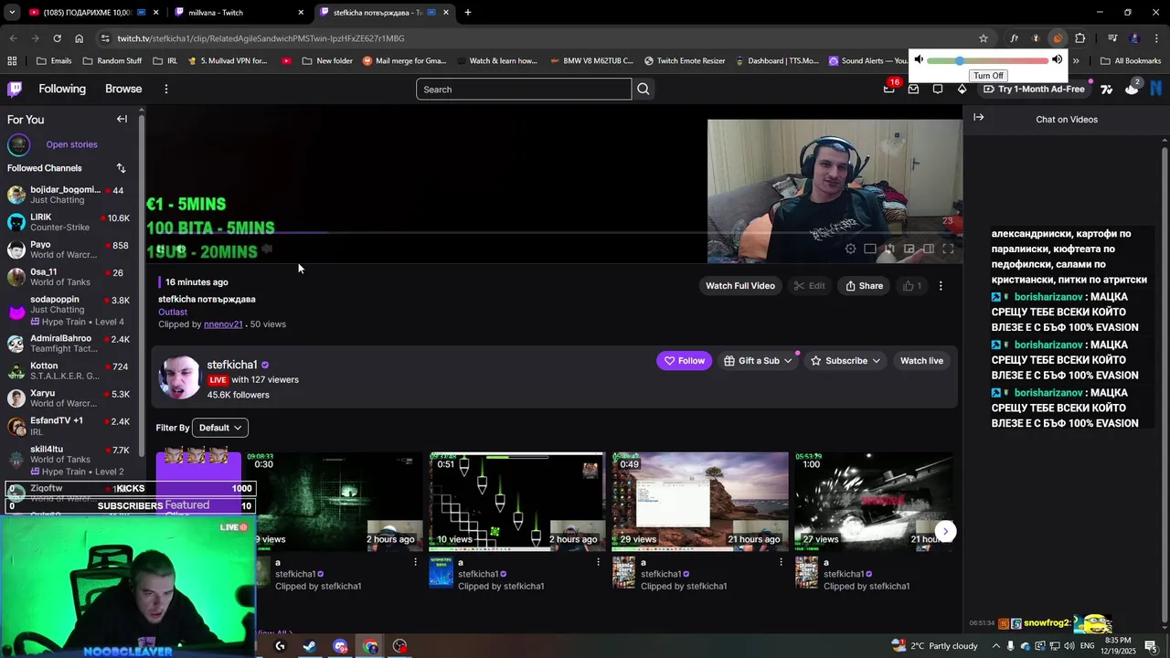Screen dimensions: 1170x658
Task: Open the Twitch chat bubble icon
Action: [938, 89]
